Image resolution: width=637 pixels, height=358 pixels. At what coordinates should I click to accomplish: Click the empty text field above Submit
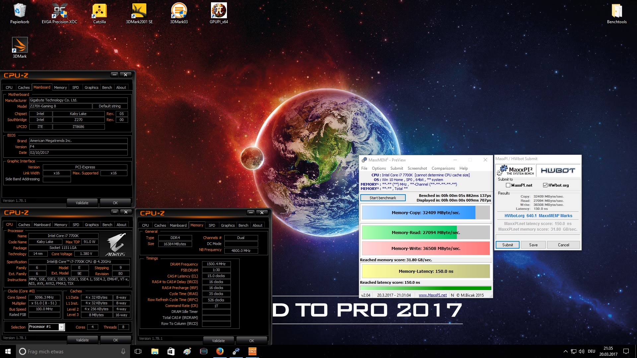537,237
